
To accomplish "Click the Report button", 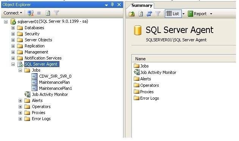I will point(197,14).
